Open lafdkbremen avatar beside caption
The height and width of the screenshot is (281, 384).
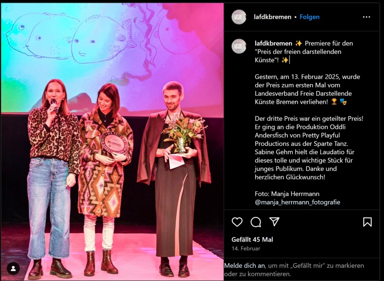[239, 46]
